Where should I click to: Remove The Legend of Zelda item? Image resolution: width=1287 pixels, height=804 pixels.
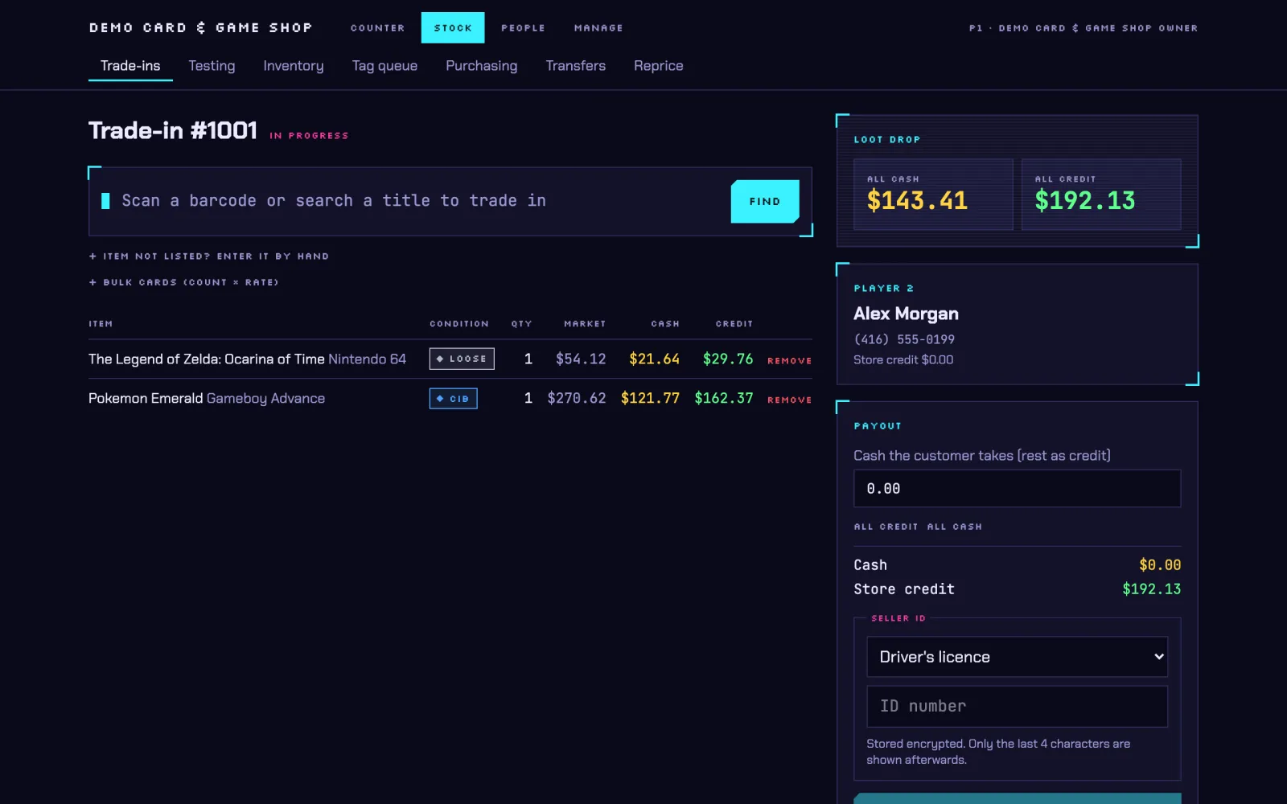[789, 361]
